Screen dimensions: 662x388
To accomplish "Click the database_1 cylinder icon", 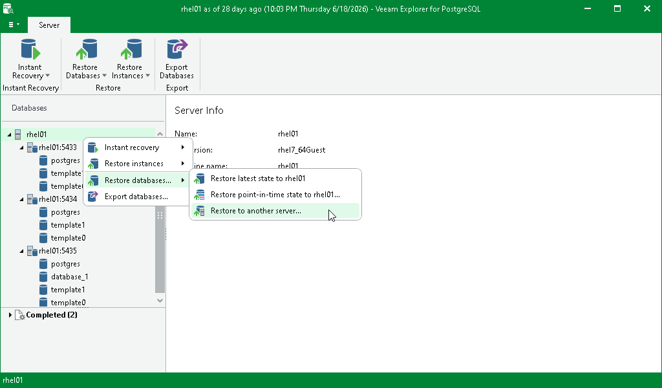I will point(43,277).
